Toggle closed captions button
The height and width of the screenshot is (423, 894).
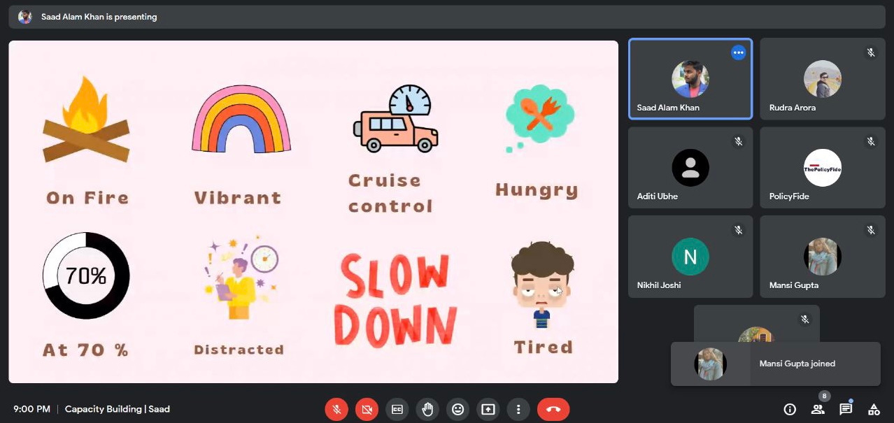coord(397,409)
